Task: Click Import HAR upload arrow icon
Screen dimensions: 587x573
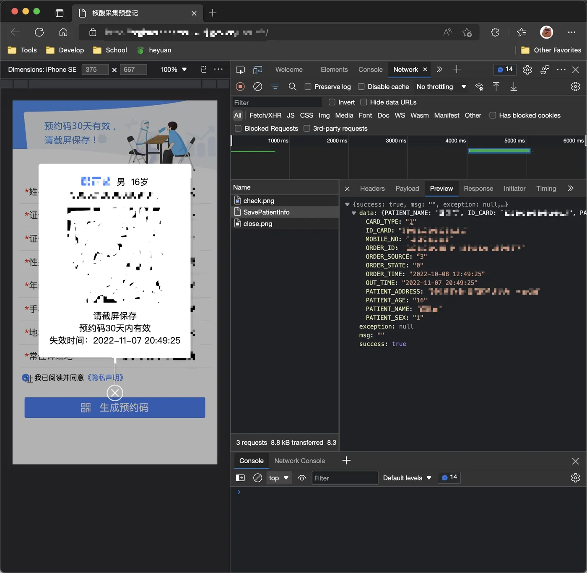Action: (496, 86)
